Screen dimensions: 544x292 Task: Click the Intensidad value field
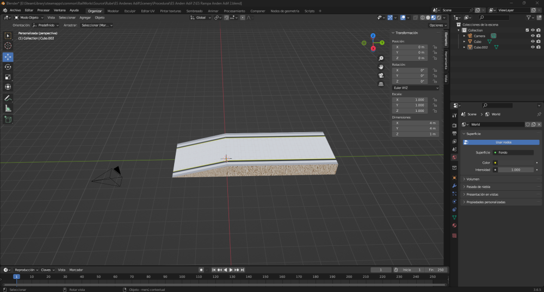tap(516, 170)
